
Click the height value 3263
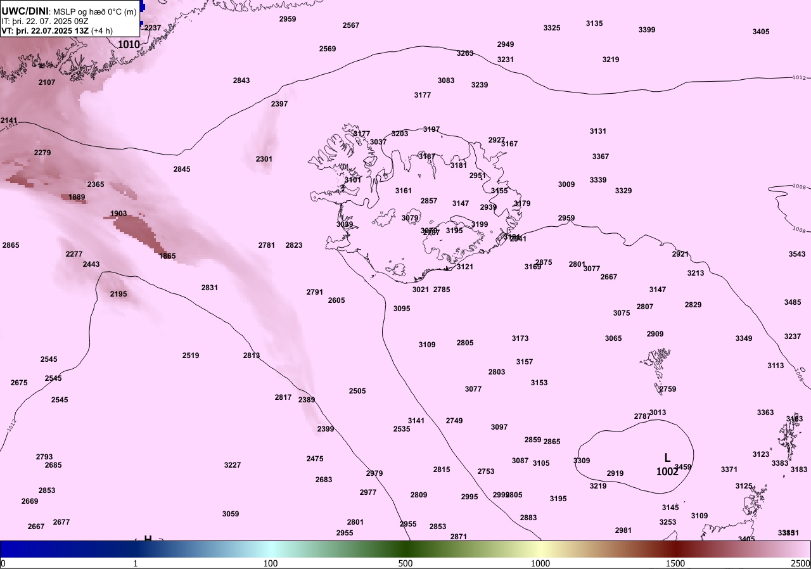coord(465,53)
